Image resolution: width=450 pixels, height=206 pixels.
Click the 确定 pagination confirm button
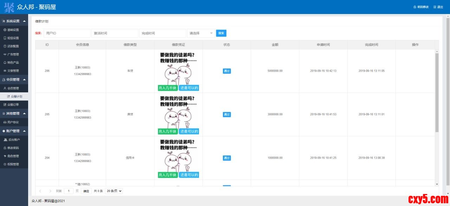86,191
